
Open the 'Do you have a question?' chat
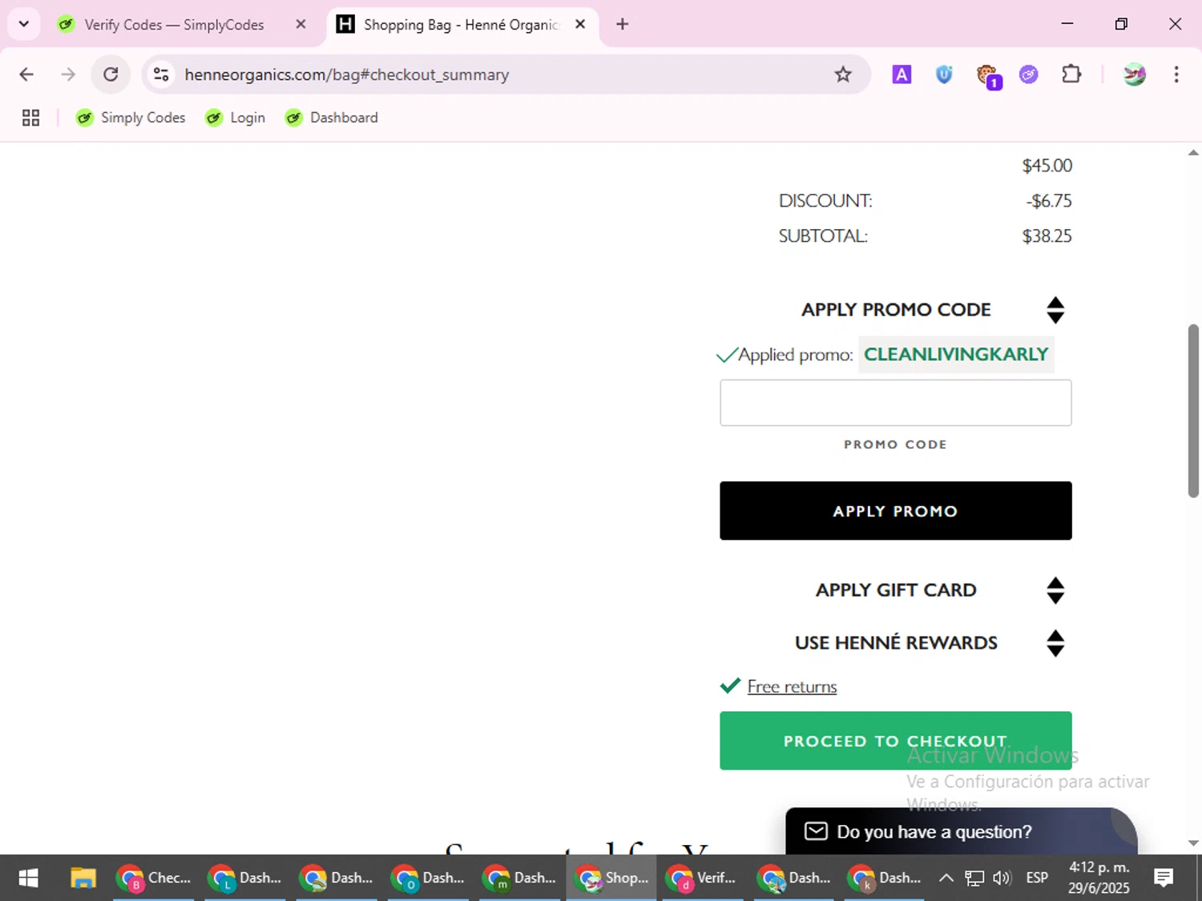961,831
